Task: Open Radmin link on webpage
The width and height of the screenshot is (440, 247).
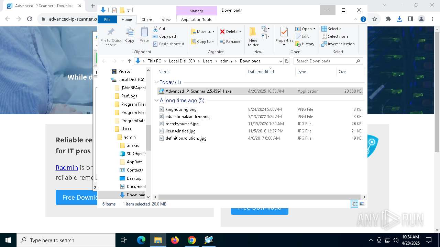Action: pyautogui.click(x=67, y=167)
